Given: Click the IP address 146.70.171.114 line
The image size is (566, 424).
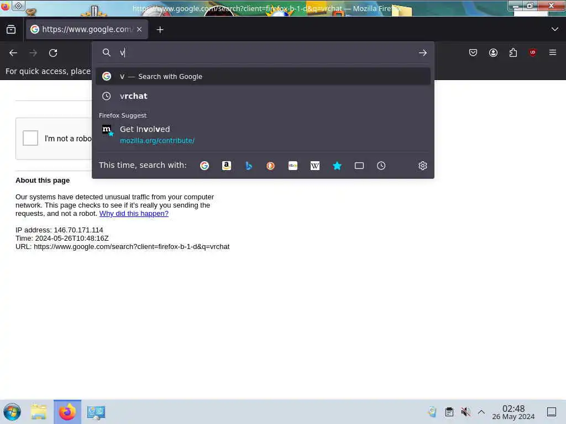Looking at the screenshot, I should 59,230.
